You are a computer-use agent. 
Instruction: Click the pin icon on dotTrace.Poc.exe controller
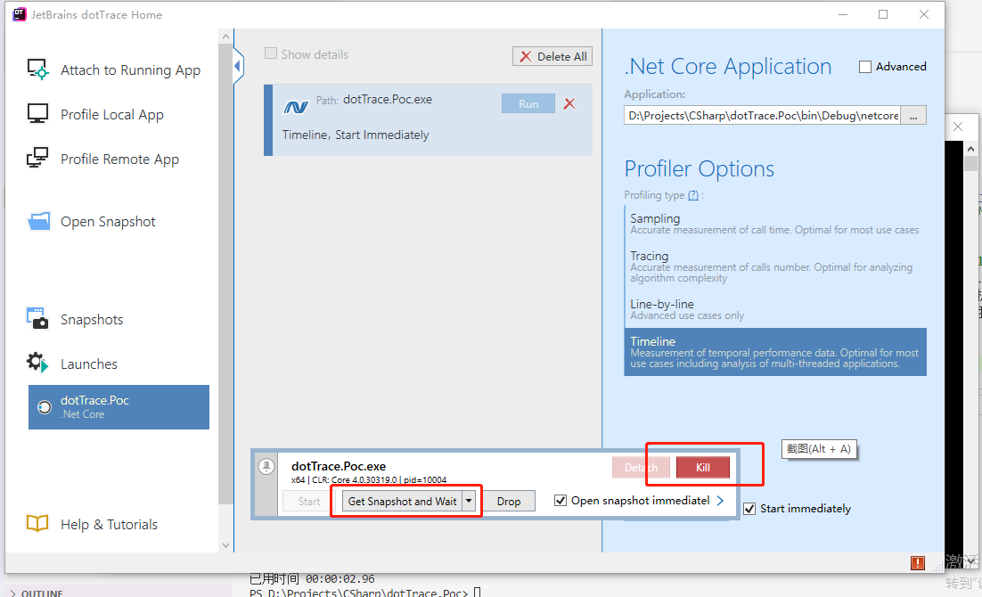266,466
